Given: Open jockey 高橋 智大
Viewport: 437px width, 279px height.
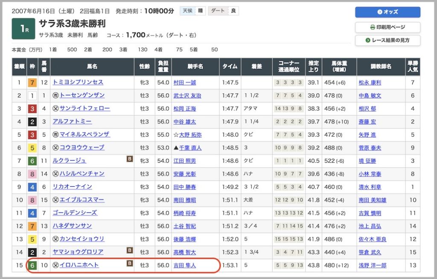Looking at the screenshot, I should click(x=184, y=253).
